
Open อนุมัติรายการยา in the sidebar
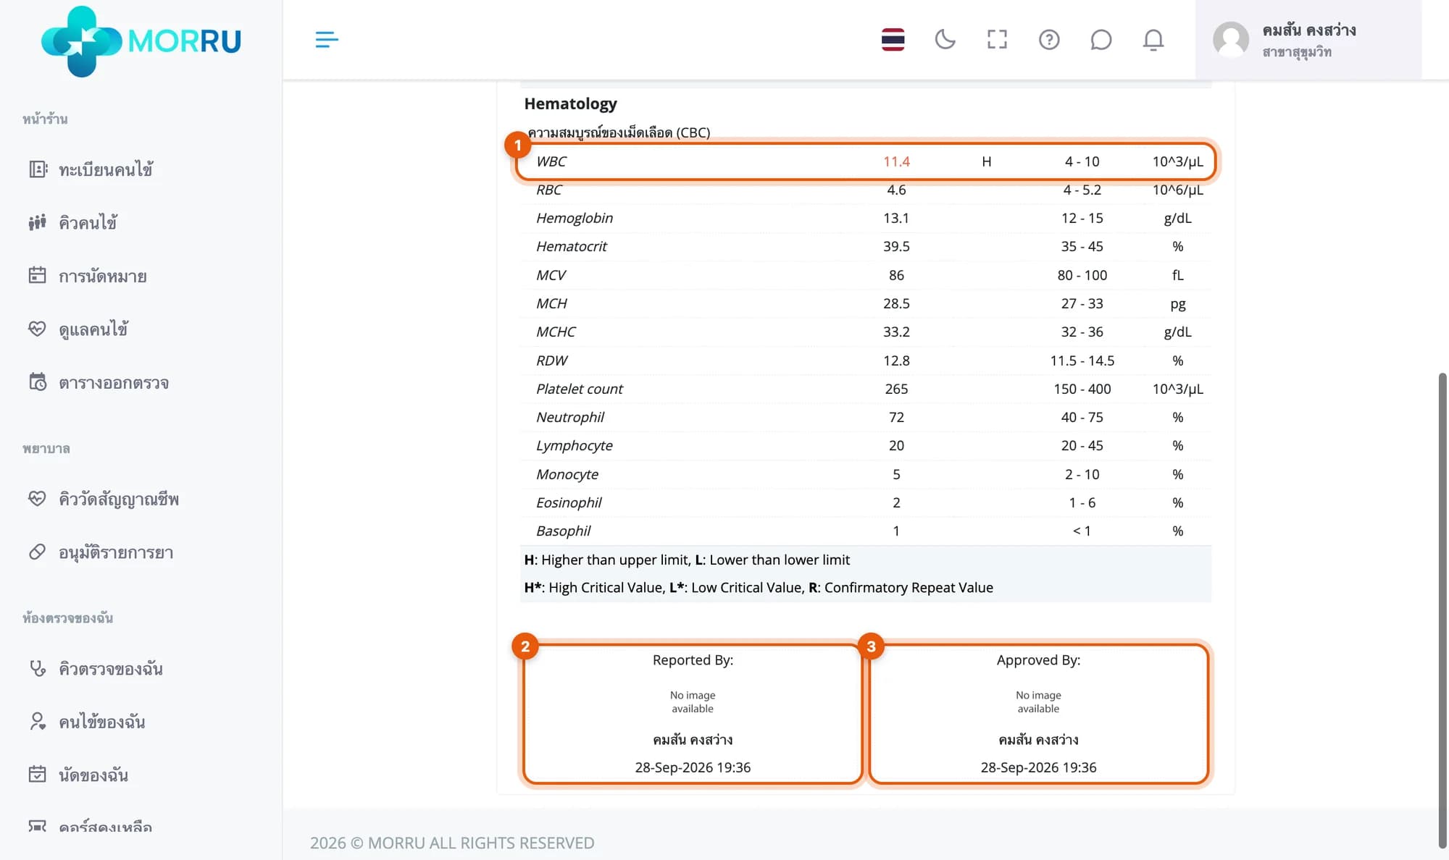tap(115, 552)
